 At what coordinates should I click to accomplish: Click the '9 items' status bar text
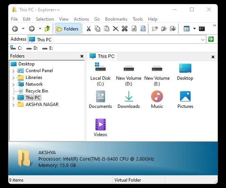(x=16, y=180)
